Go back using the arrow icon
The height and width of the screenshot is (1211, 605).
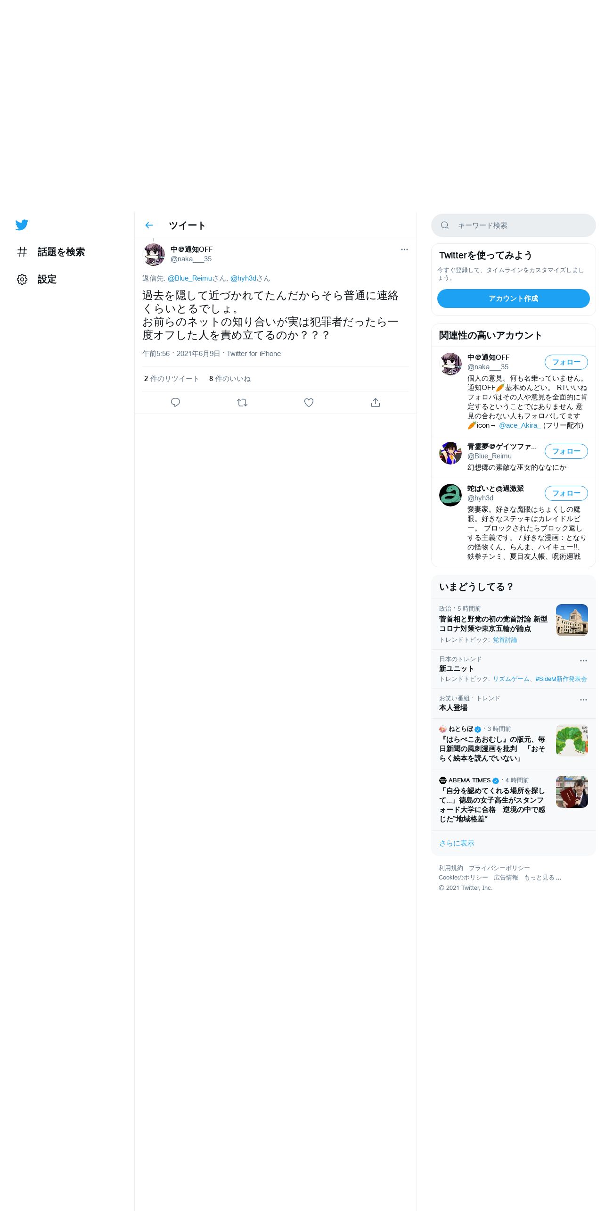coord(149,225)
